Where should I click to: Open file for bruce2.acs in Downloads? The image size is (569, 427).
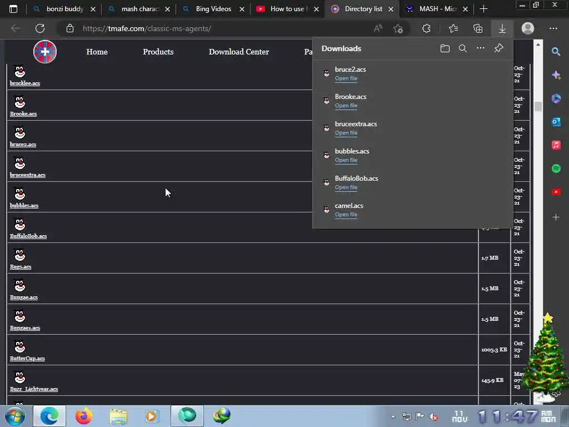coord(346,78)
